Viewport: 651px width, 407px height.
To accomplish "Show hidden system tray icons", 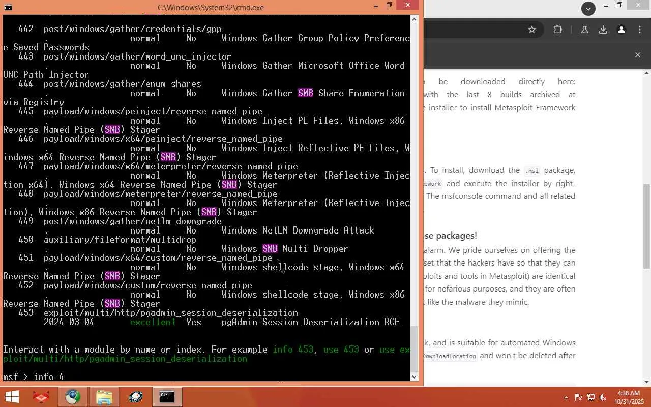I will 566,397.
